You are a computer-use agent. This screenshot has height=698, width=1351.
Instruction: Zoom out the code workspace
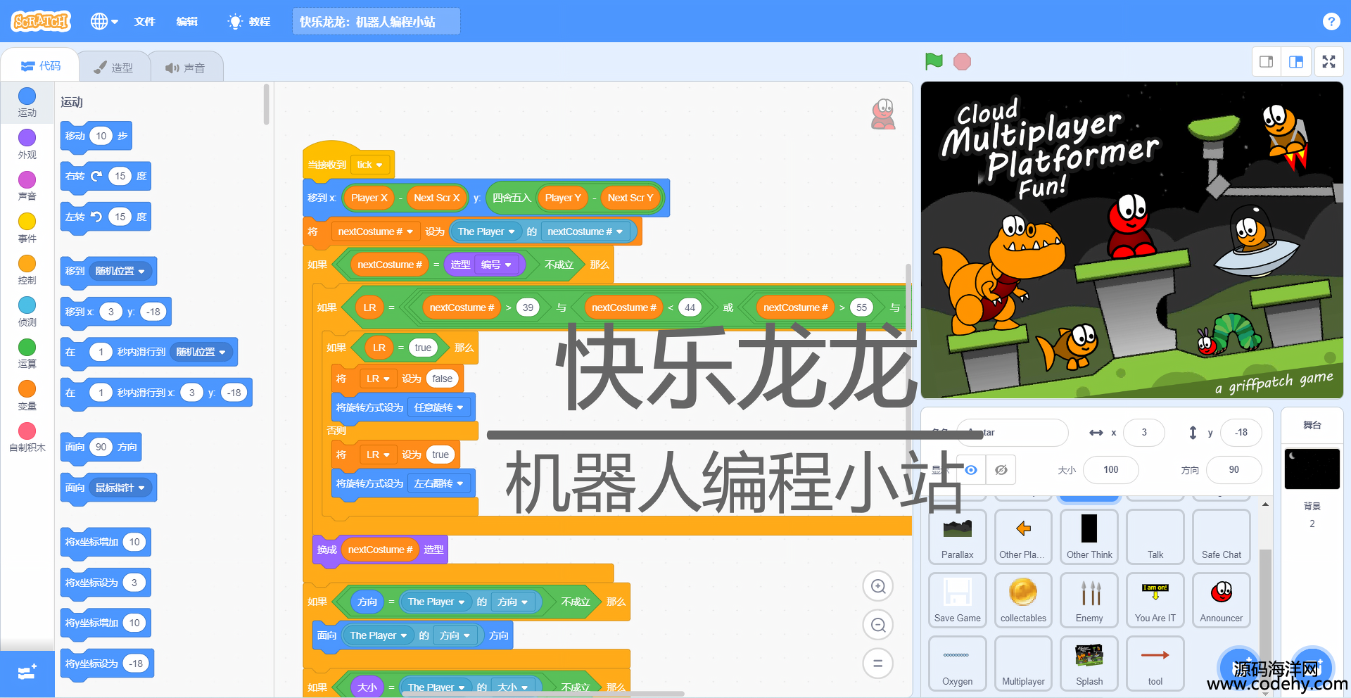pyautogui.click(x=878, y=625)
